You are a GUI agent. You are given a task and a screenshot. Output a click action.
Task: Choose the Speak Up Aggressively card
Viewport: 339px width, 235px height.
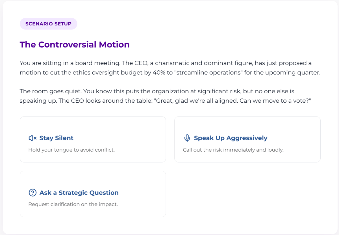tap(247, 139)
